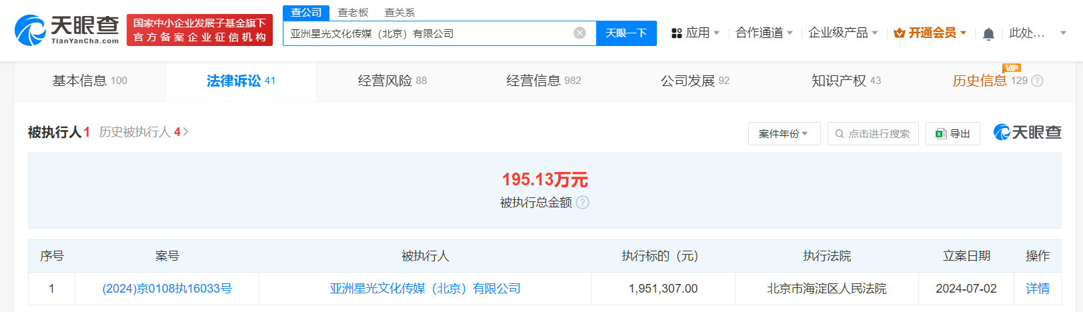This screenshot has width=1083, height=312.
Task: Click the 导出 export button
Action: (x=953, y=134)
